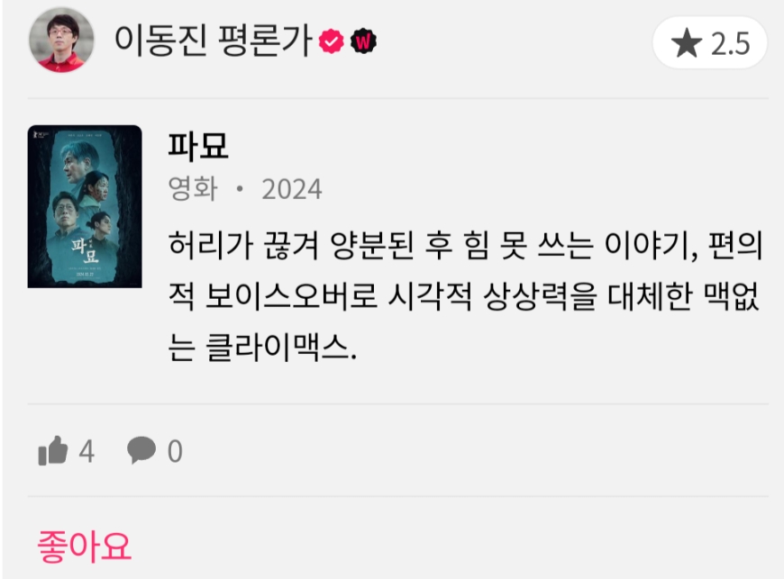Image resolution: width=784 pixels, height=579 pixels.
Task: Click the speech bubble comment icon
Action: pyautogui.click(x=141, y=449)
